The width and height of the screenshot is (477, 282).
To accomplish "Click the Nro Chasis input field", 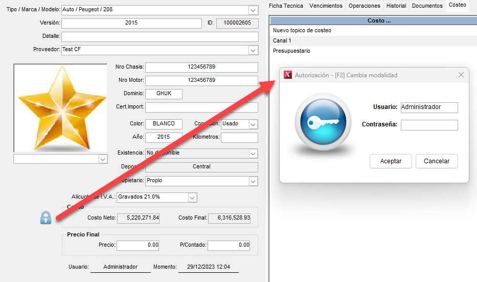I will pyautogui.click(x=201, y=67).
